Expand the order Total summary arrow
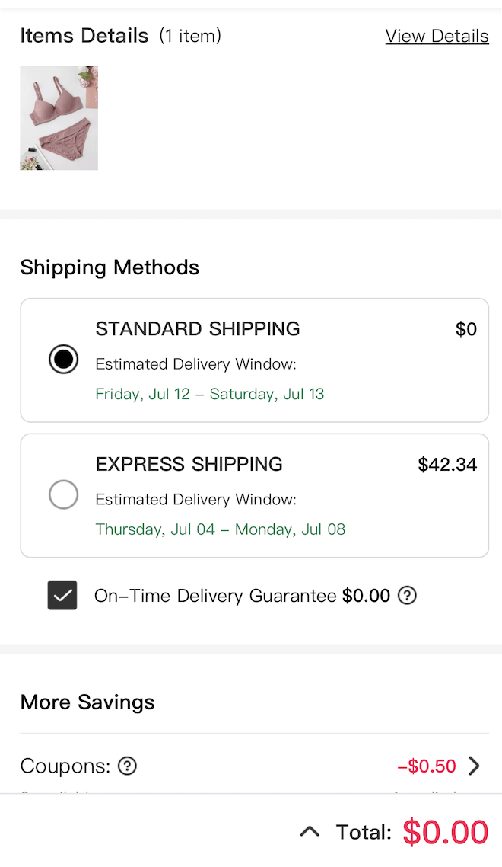Viewport: 502px width, 867px height. pyautogui.click(x=310, y=832)
